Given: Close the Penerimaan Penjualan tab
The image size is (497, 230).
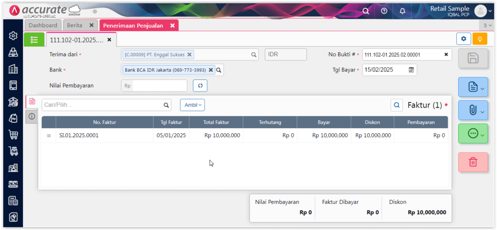Looking at the screenshot, I should (172, 25).
